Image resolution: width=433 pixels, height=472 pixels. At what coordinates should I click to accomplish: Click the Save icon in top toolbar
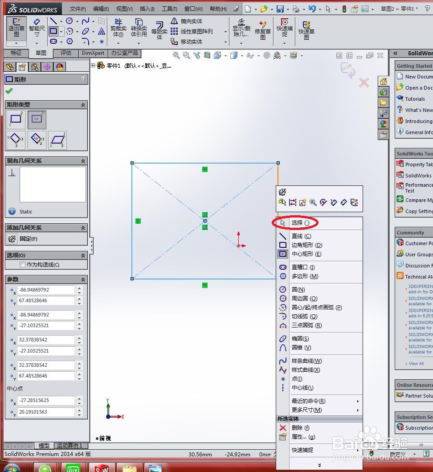[280, 9]
